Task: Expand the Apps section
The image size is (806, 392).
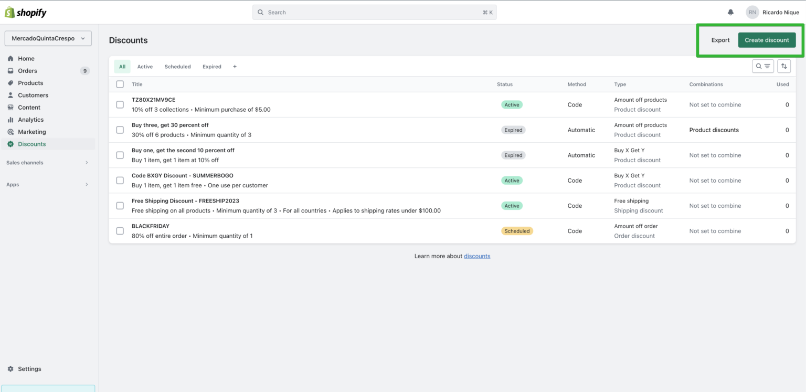Action: (x=12, y=184)
